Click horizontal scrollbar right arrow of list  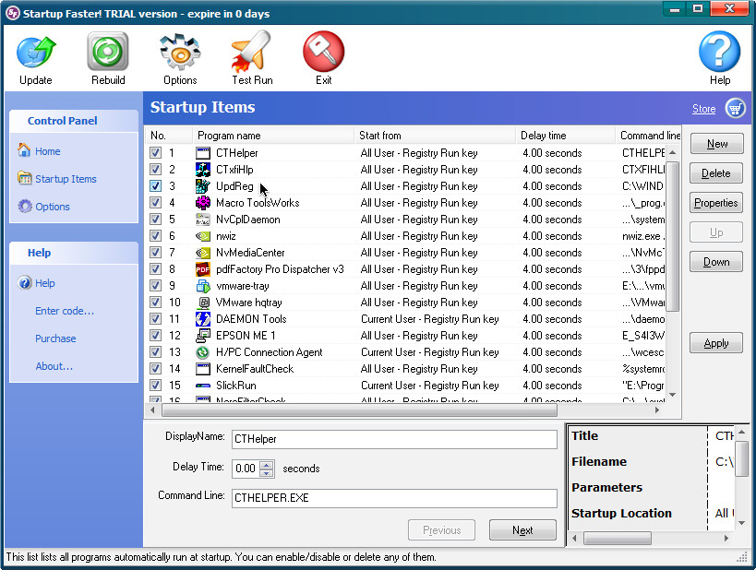tap(656, 410)
